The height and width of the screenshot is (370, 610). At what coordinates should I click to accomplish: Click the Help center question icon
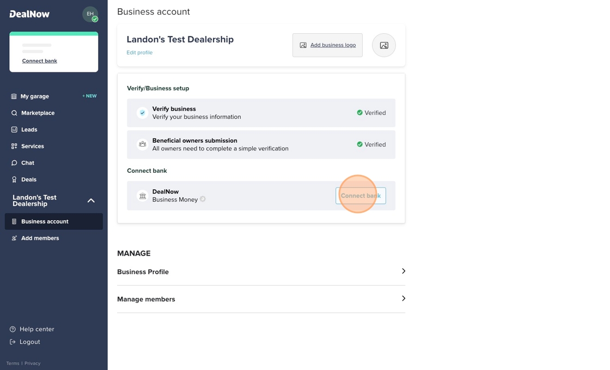[x=13, y=329]
